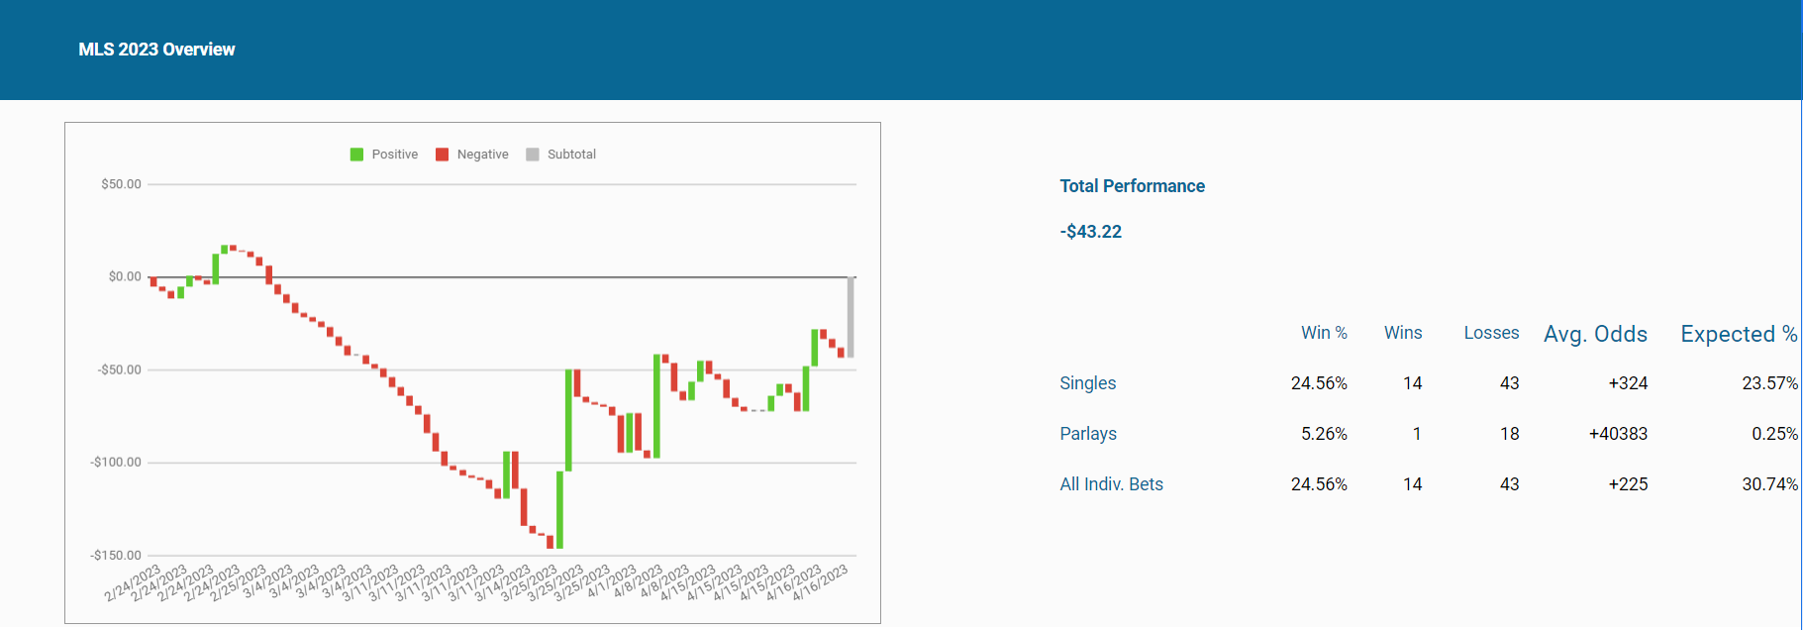Select the Negative legend label
1803x630 pixels.
482,155
